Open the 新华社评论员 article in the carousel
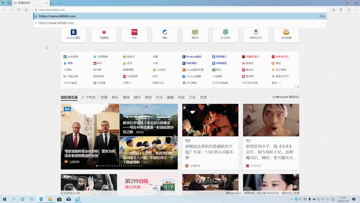Viewport: 360px width, 203px height. [x=149, y=120]
